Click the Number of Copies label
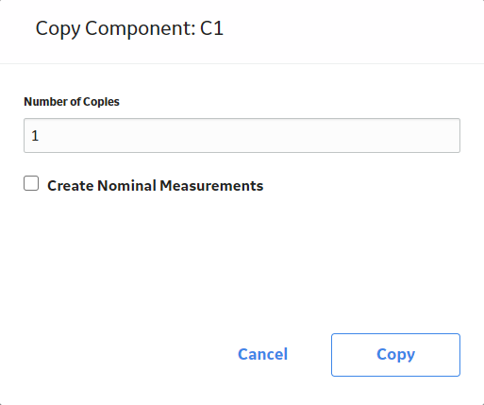 (72, 102)
